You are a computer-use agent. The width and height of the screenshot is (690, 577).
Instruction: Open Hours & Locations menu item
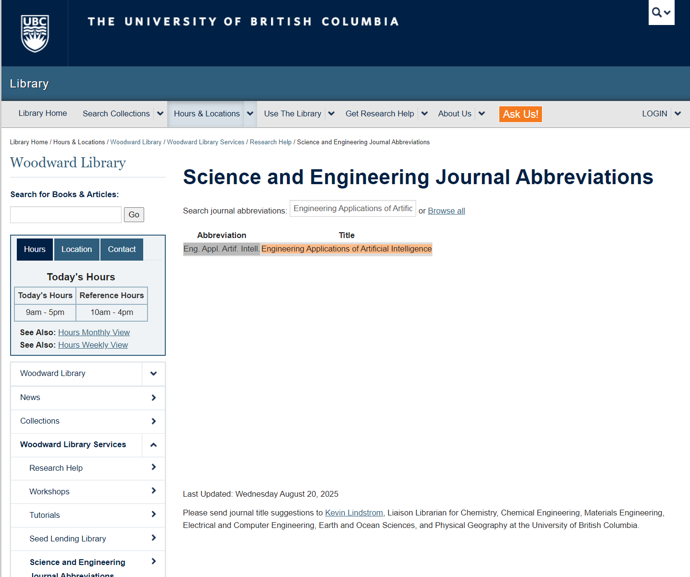pyautogui.click(x=207, y=114)
